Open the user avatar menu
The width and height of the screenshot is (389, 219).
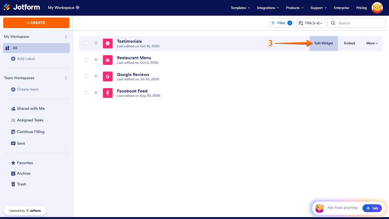[377, 8]
